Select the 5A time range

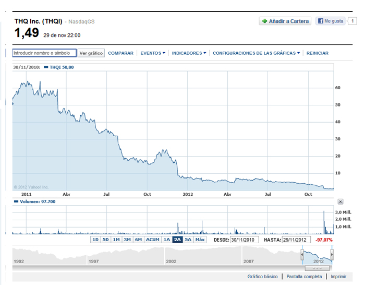coord(188,240)
